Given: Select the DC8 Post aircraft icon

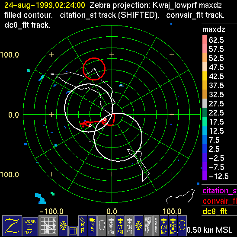Looking at the screenshot, I should [173, 226].
